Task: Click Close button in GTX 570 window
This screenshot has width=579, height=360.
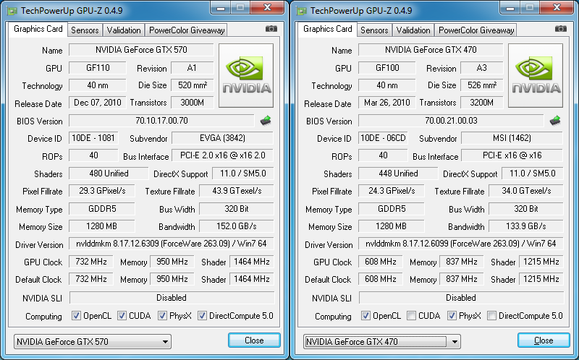Action: click(x=254, y=340)
